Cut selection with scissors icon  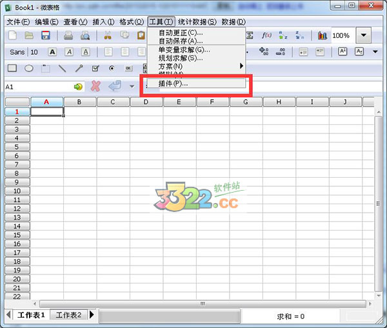click(108, 35)
